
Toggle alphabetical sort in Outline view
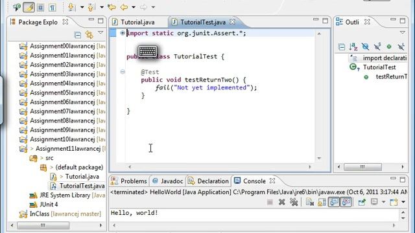[353, 47]
